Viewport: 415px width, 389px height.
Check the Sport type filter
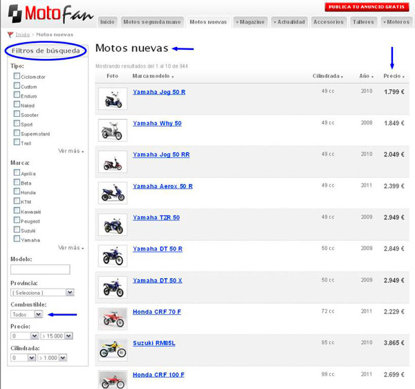pos(17,123)
